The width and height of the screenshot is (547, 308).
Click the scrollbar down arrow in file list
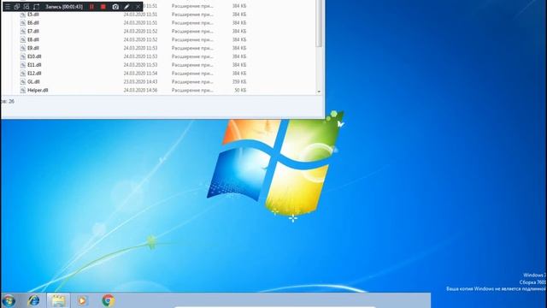[x=319, y=92]
